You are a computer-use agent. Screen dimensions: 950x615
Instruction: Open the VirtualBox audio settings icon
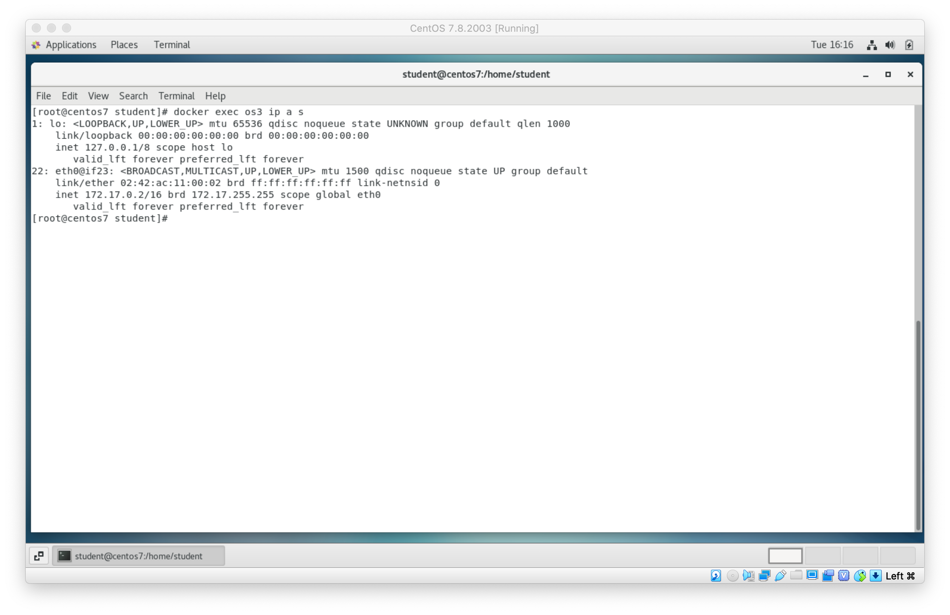(x=748, y=575)
